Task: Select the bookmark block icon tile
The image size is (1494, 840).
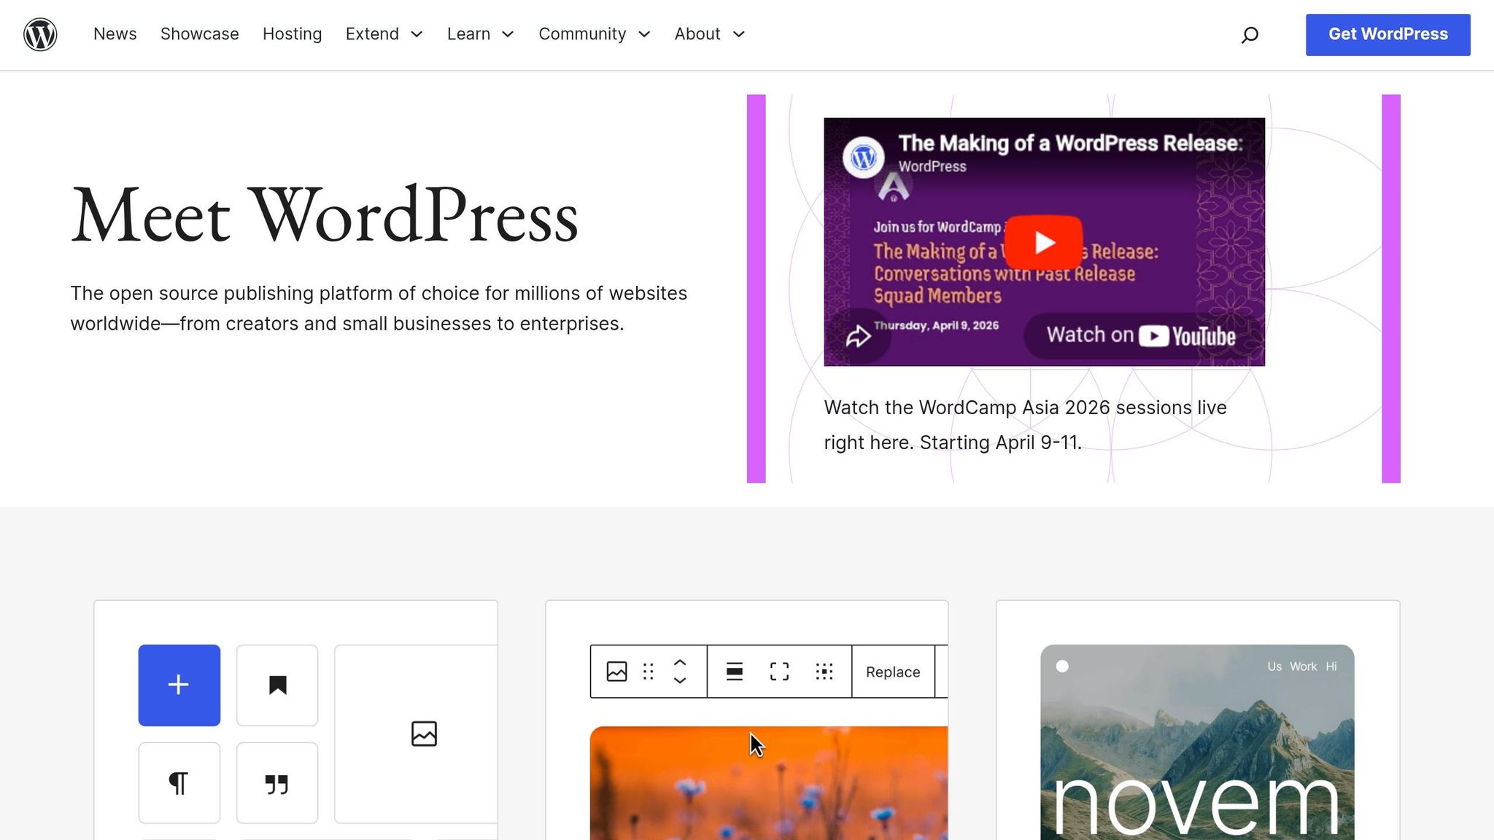Action: tap(277, 685)
